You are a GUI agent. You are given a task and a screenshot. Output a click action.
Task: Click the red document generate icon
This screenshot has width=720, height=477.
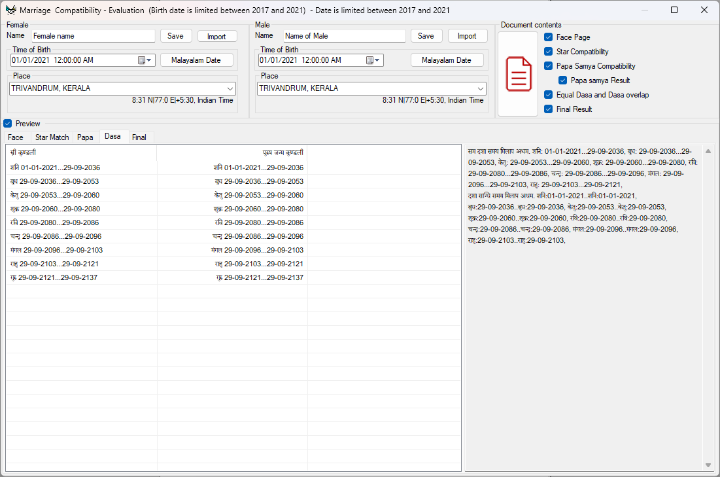tap(518, 74)
